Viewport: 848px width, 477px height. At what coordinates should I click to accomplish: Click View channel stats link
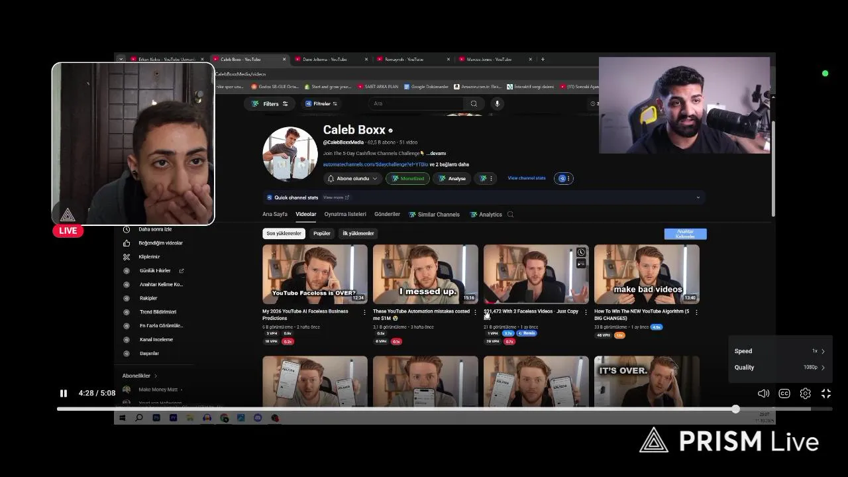(x=527, y=178)
